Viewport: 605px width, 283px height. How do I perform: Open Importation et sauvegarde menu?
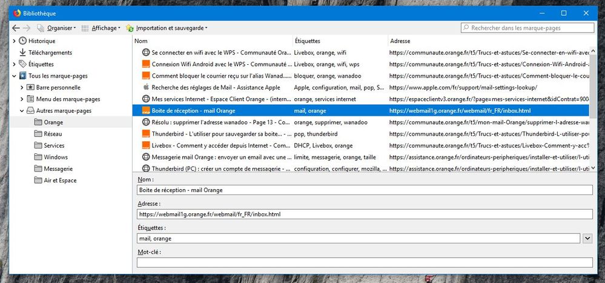167,28
